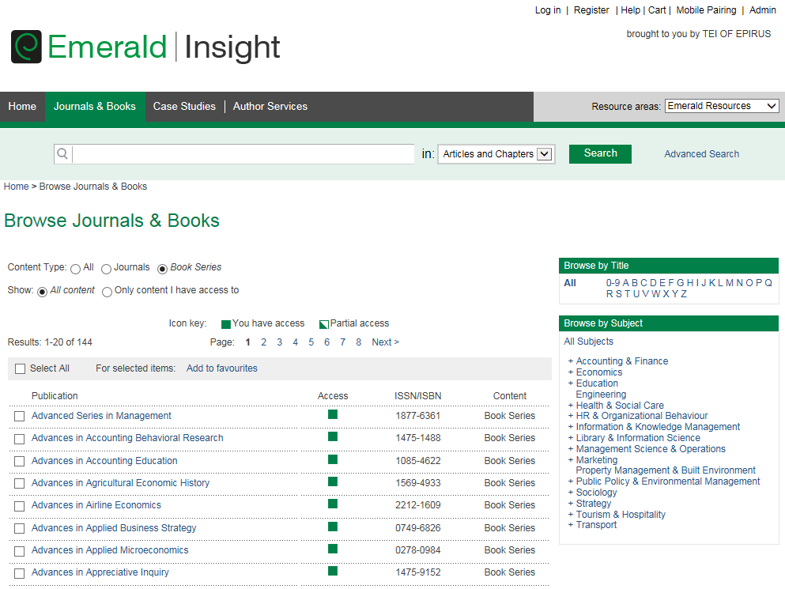This screenshot has height=589, width=785.
Task: Check the box for Advances in Applied Microeconomics
Action: (x=20, y=551)
